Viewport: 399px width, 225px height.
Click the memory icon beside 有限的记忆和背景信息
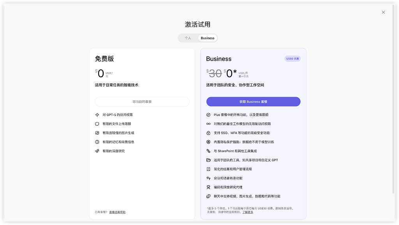coord(97,142)
